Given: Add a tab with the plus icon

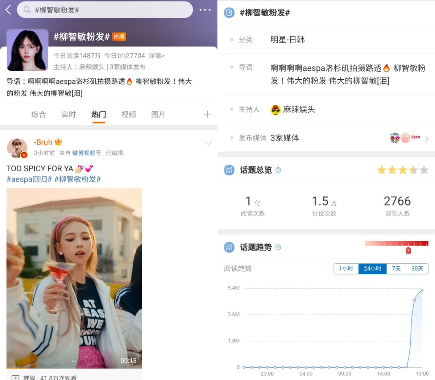Looking at the screenshot, I should [x=207, y=114].
